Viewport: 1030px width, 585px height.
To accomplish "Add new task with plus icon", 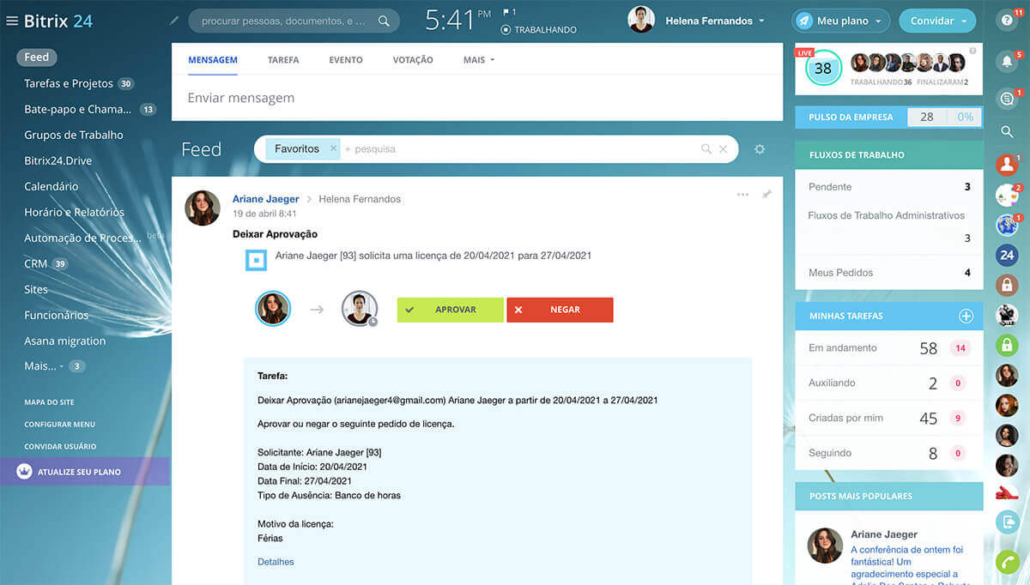I will click(x=966, y=317).
